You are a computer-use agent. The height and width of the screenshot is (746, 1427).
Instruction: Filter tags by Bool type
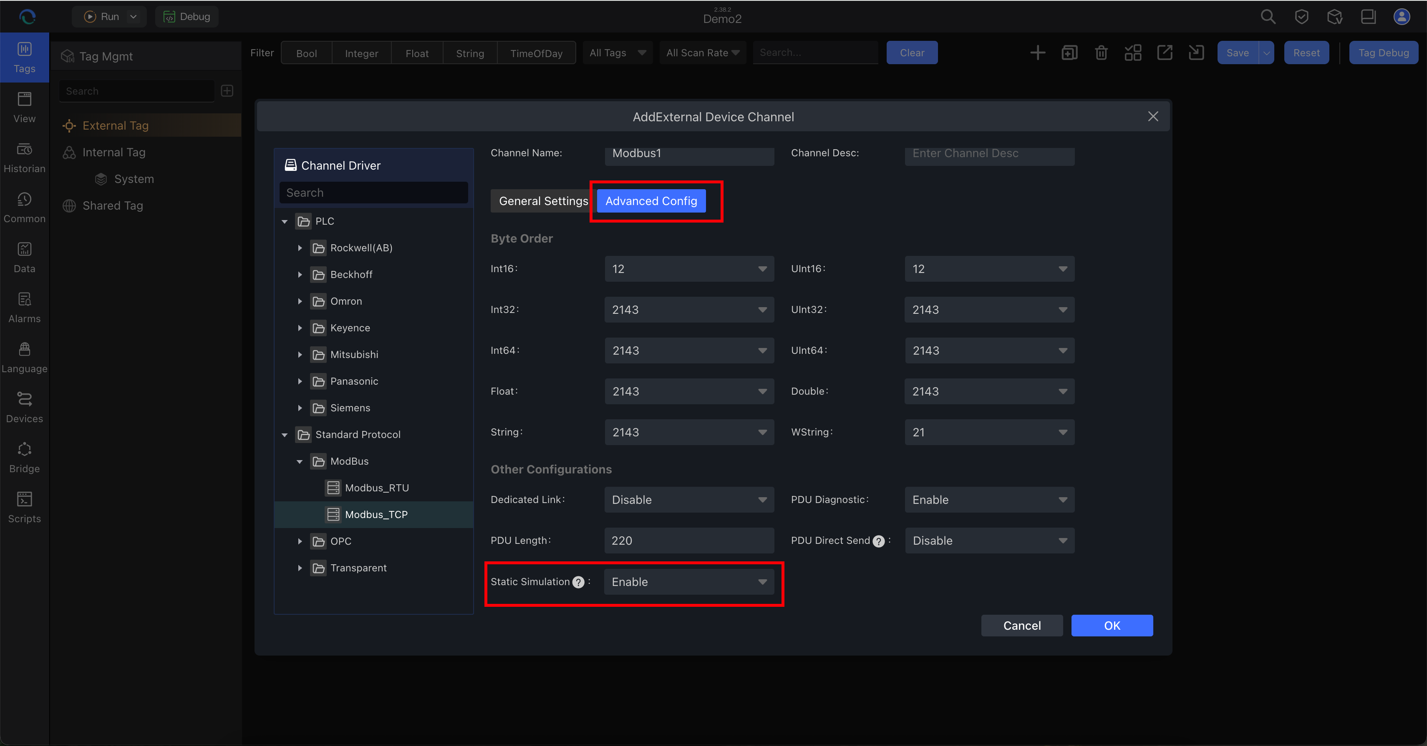tap(306, 53)
